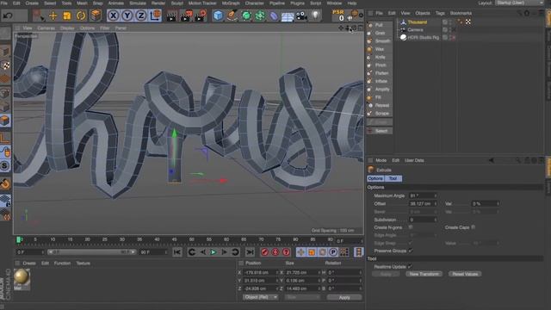Toggle the Create Caps checkbox
The image size is (551, 310).
(474, 227)
